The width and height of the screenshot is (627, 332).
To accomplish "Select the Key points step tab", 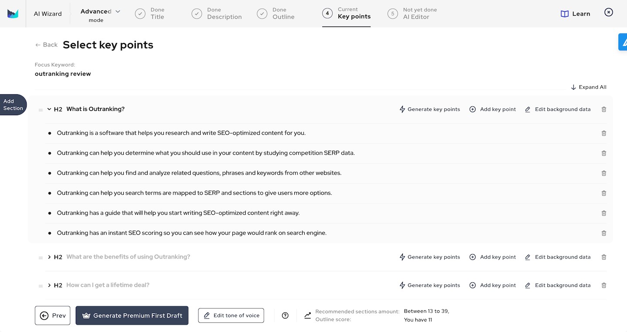I will (x=347, y=13).
